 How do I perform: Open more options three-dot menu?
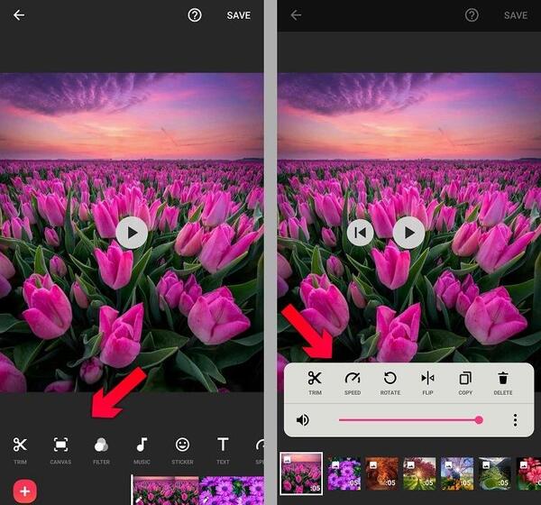pyautogui.click(x=515, y=420)
